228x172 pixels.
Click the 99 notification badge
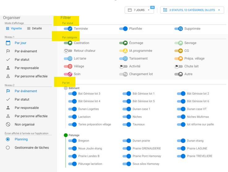coord(152,7)
